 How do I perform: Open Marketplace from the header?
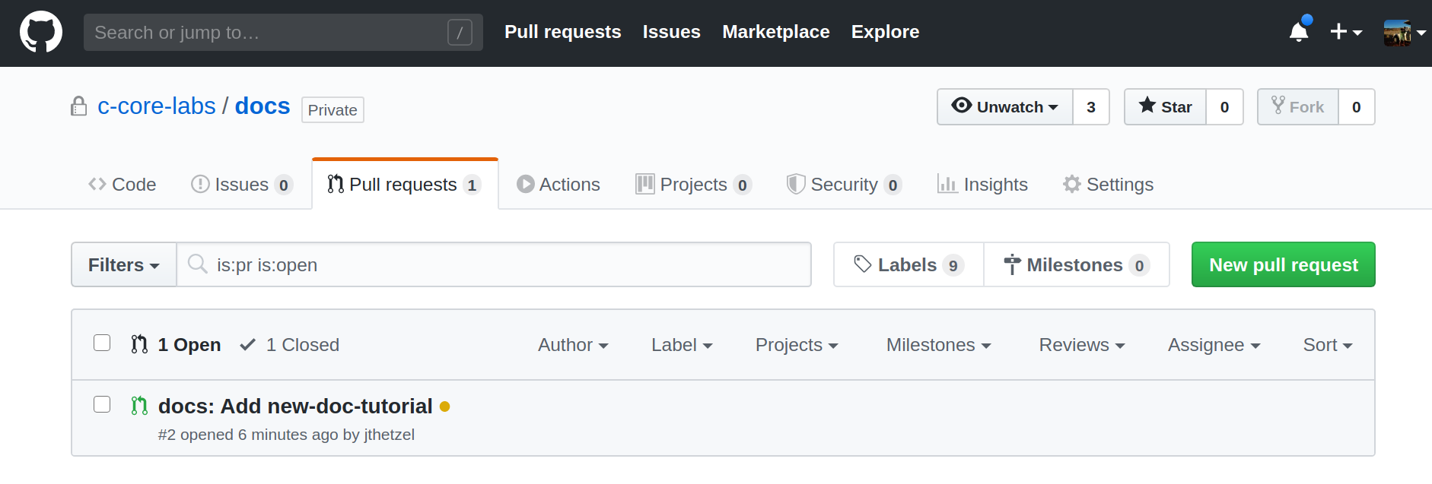point(776,32)
